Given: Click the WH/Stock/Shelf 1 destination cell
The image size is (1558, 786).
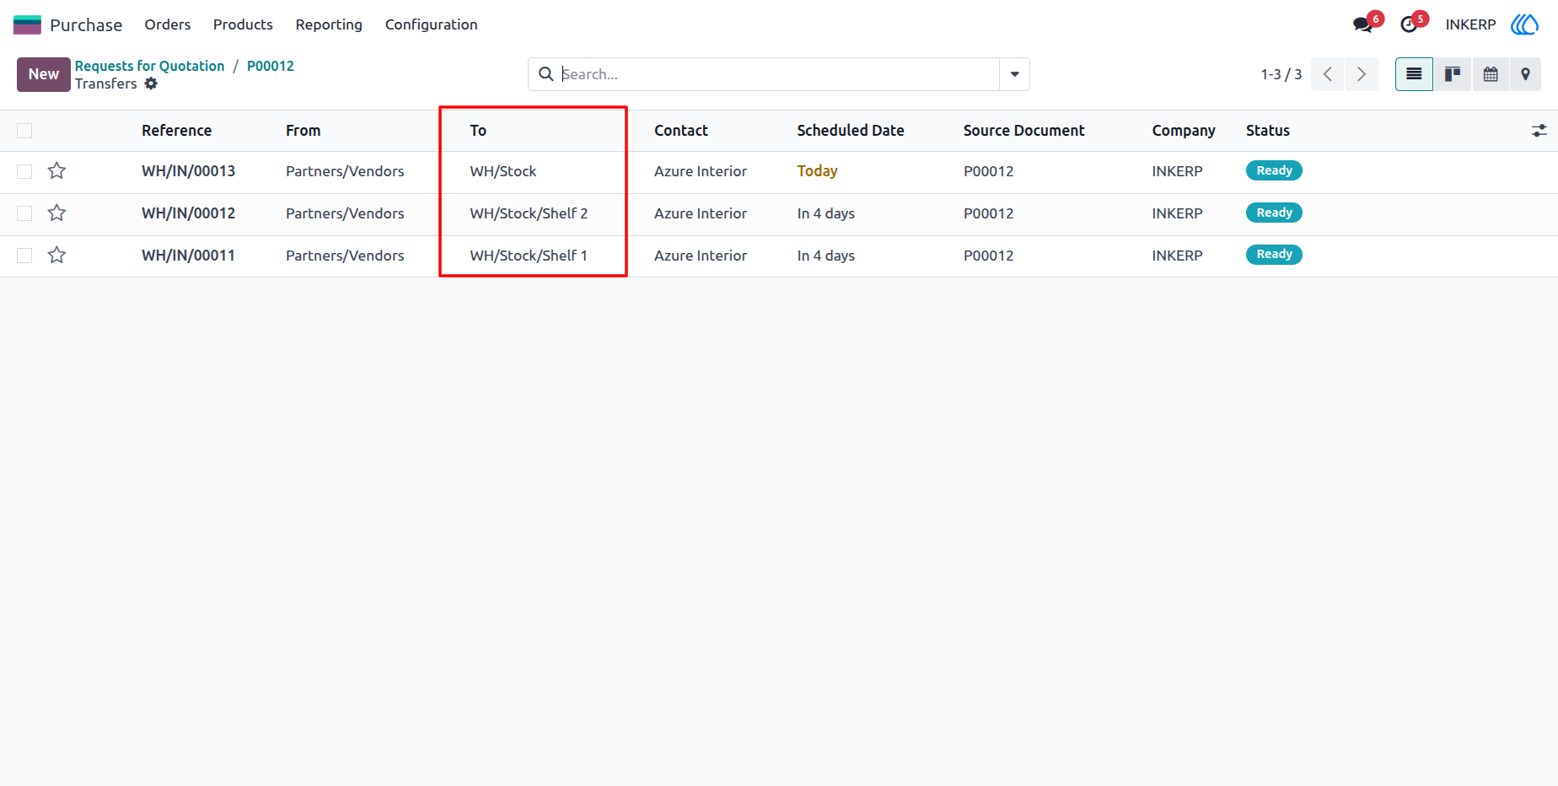Looking at the screenshot, I should tap(529, 256).
